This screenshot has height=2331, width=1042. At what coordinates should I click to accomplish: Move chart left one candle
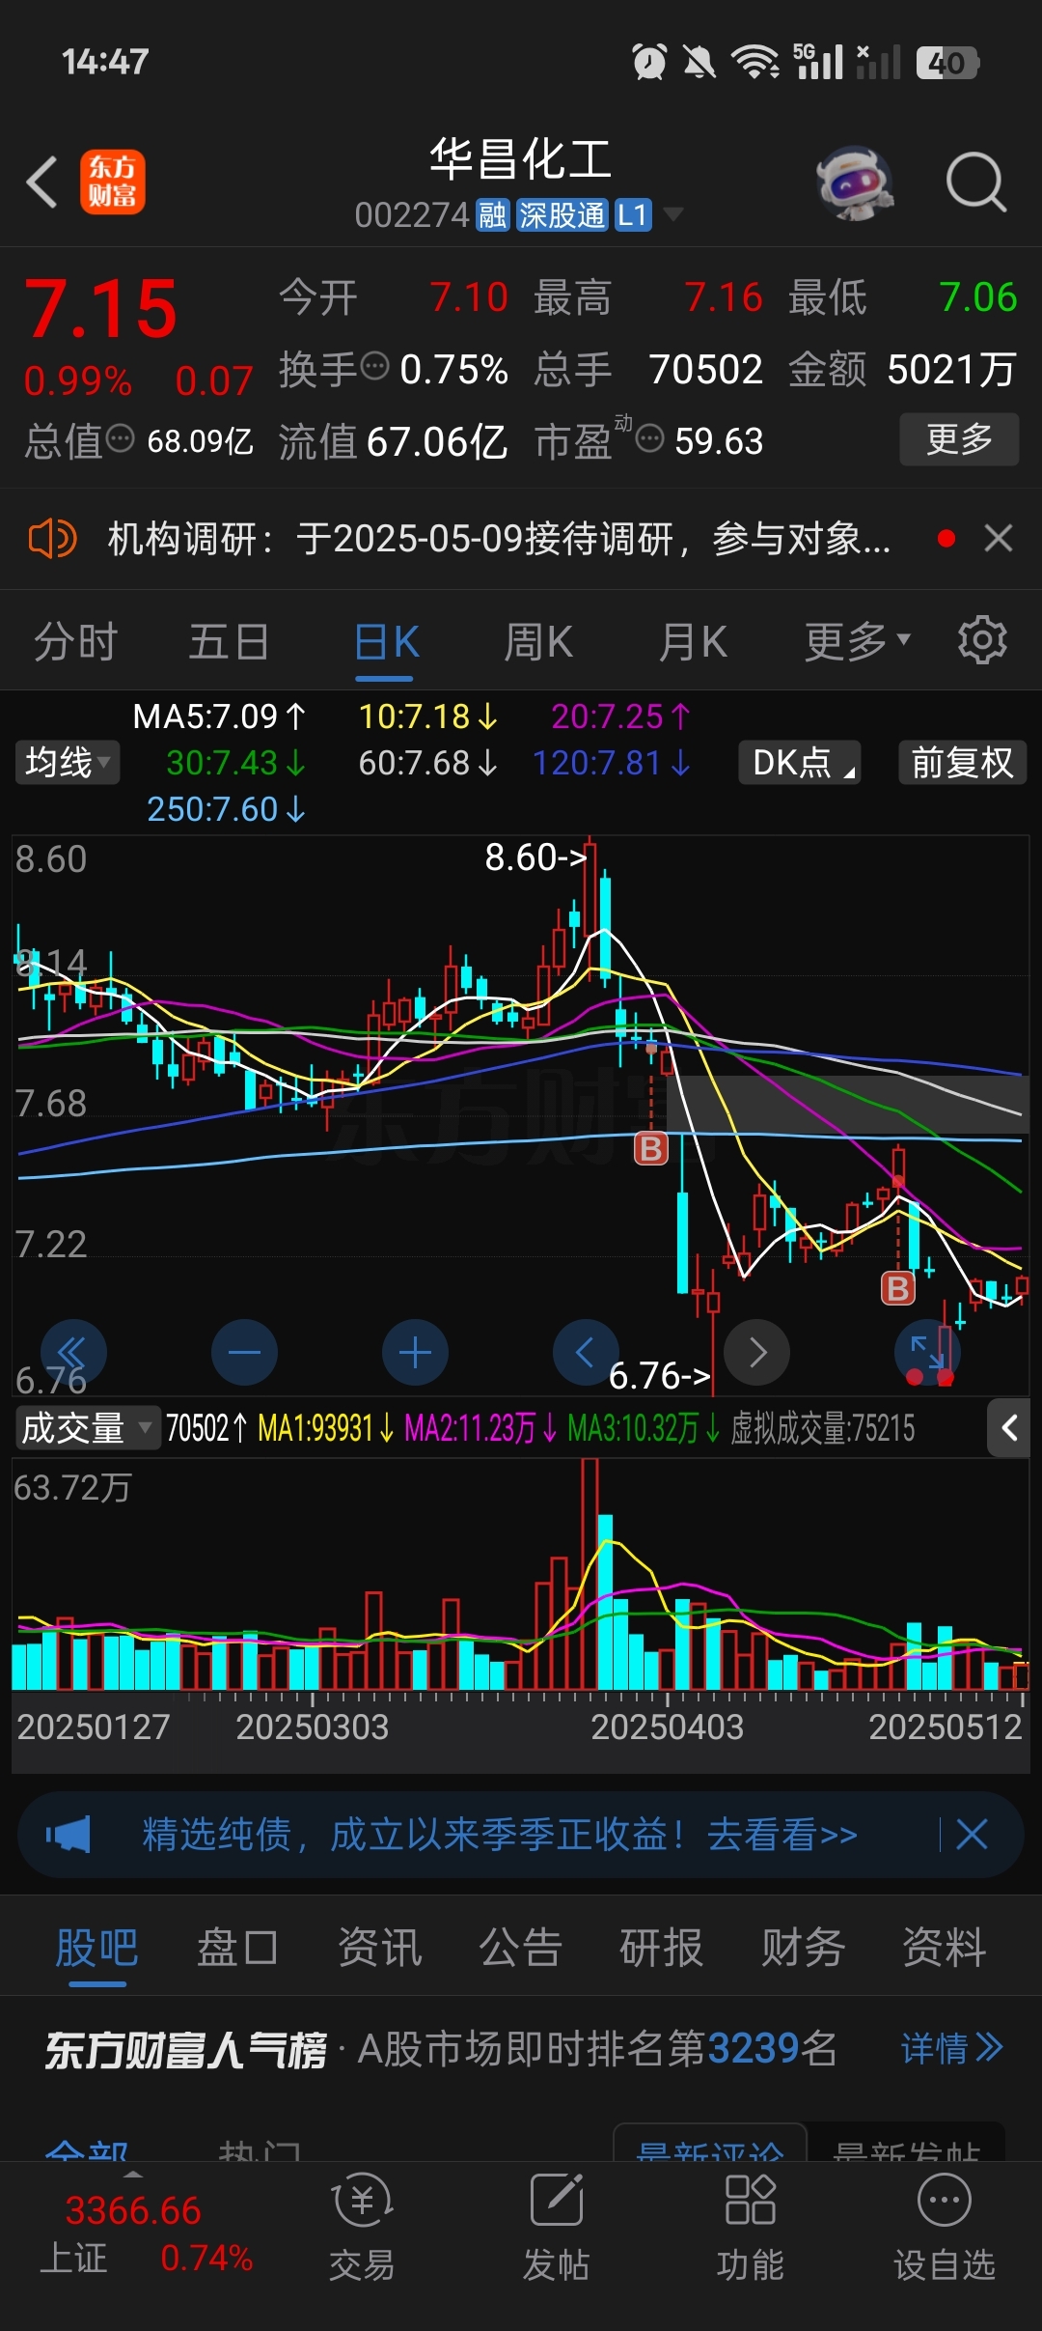tap(586, 1352)
